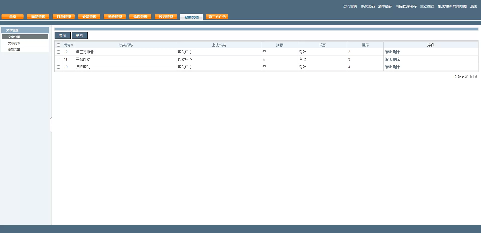Select 更新文章 in the sidebar

[14, 49]
